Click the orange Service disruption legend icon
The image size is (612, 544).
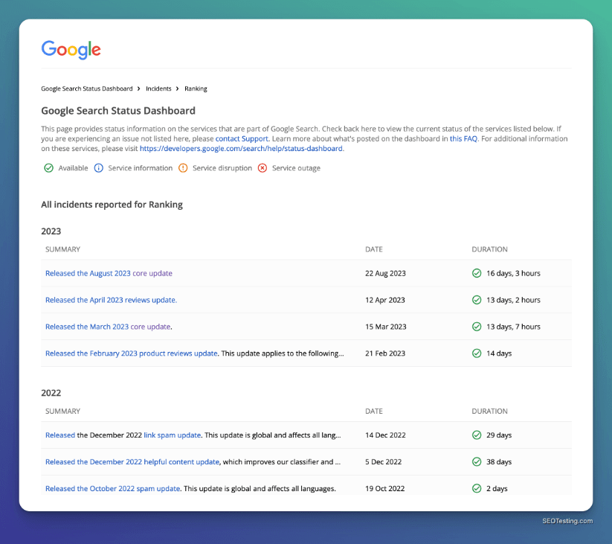(x=183, y=168)
